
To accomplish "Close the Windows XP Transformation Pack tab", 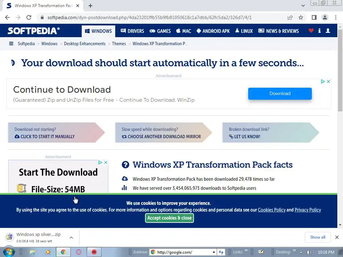I will [x=78, y=6].
